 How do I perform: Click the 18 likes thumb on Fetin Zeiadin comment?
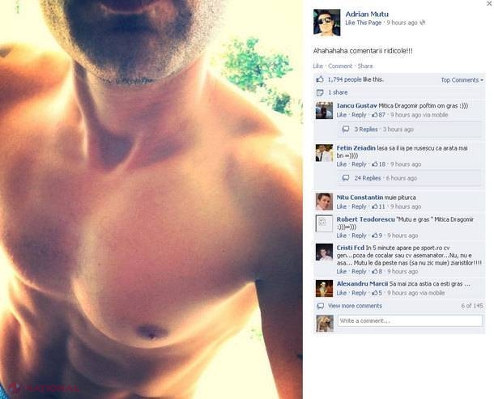click(x=375, y=164)
